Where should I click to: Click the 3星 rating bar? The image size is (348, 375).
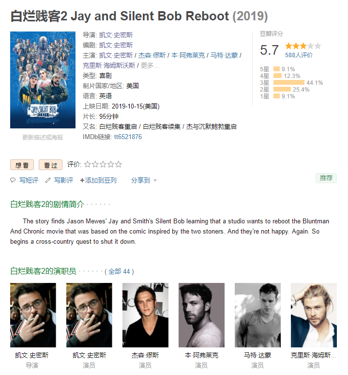pyautogui.click(x=289, y=82)
